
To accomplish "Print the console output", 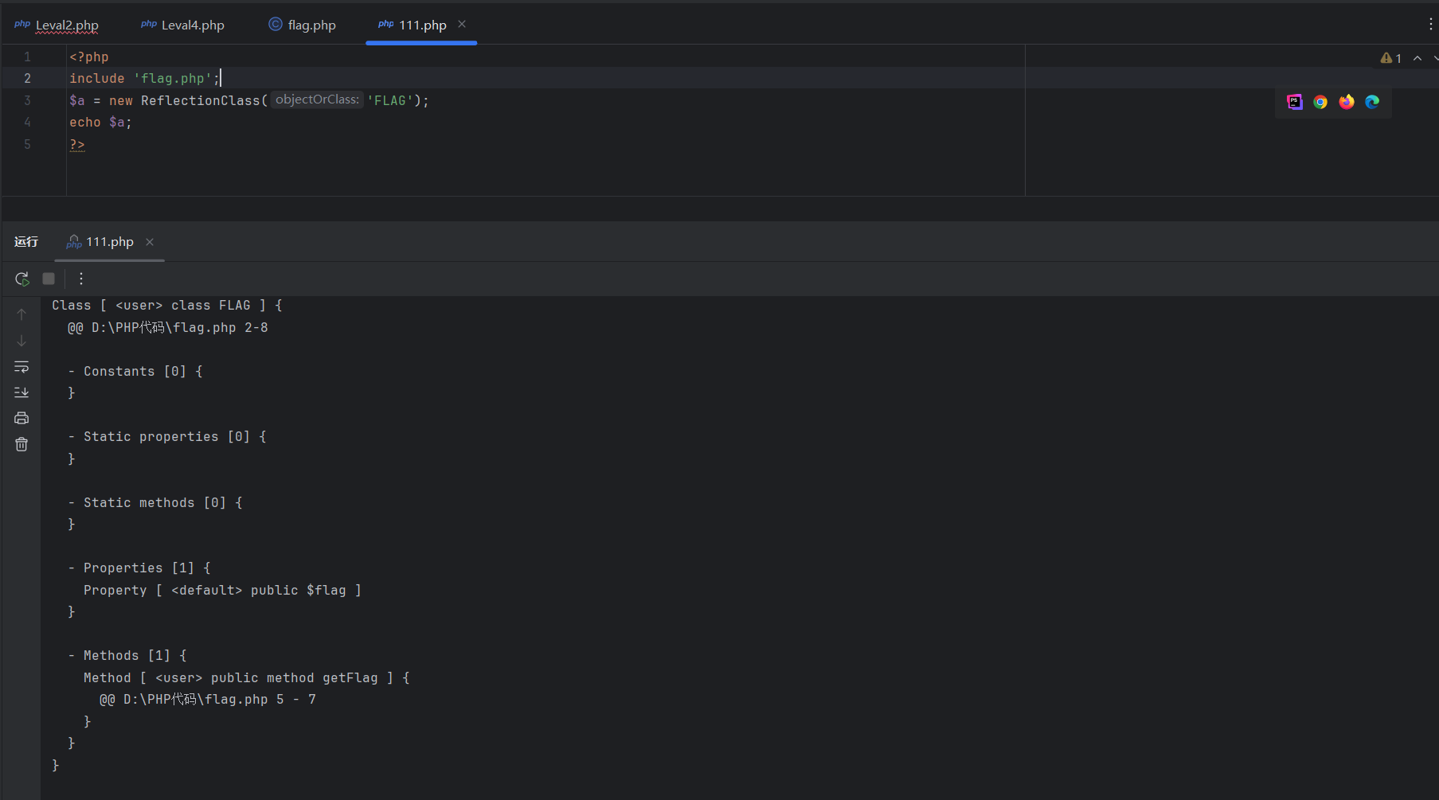I will [x=22, y=418].
